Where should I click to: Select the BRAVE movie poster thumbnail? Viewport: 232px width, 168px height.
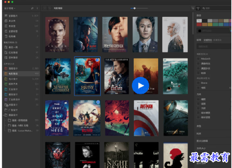87,76
